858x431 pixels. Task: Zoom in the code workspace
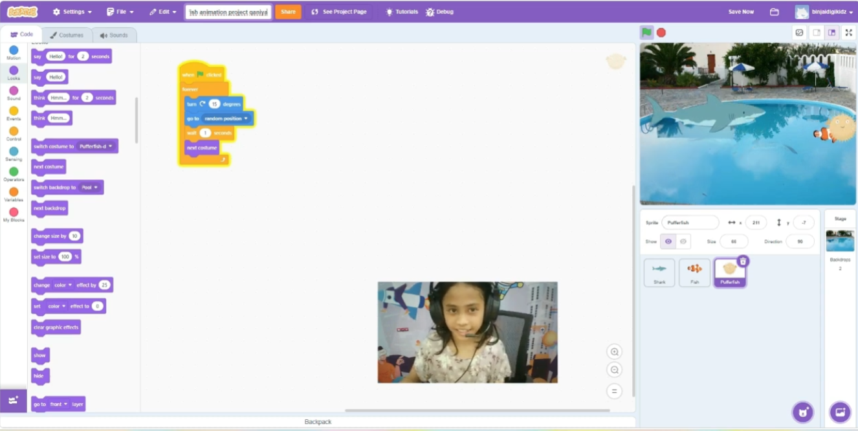pyautogui.click(x=614, y=352)
